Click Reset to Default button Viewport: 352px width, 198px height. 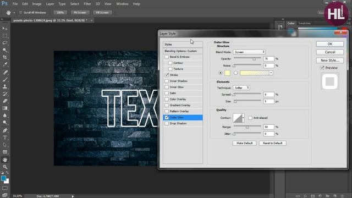pyautogui.click(x=273, y=143)
